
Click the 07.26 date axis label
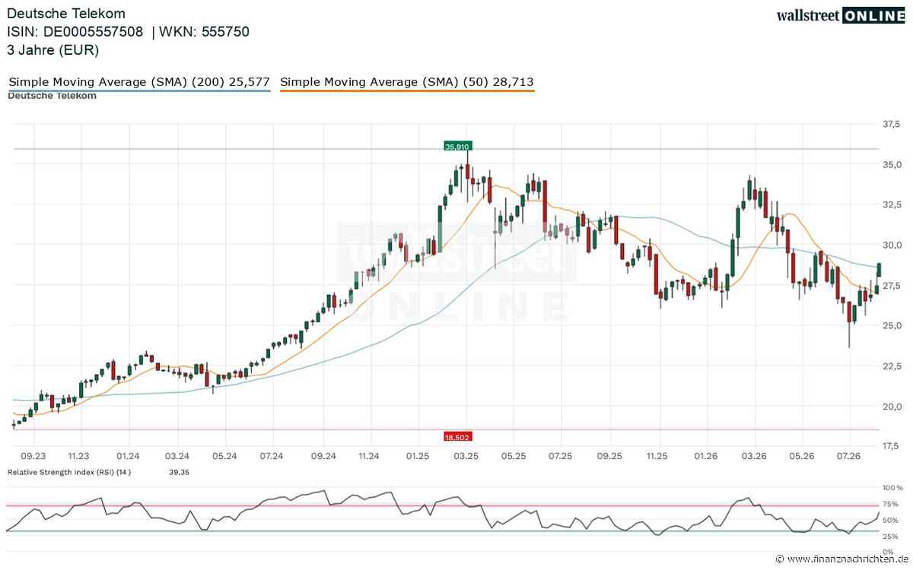(x=848, y=455)
